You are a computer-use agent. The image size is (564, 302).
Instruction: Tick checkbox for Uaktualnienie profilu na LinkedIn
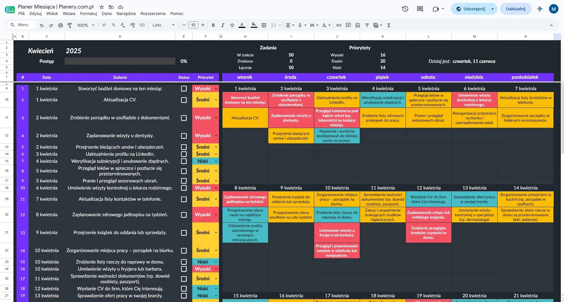point(184,154)
